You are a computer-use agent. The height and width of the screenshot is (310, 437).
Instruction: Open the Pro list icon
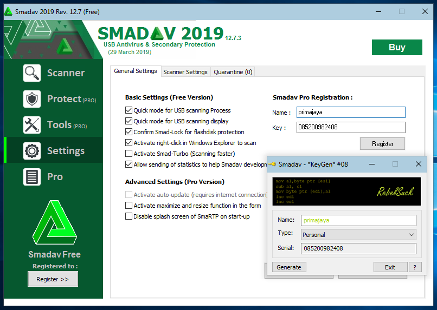[x=32, y=177]
